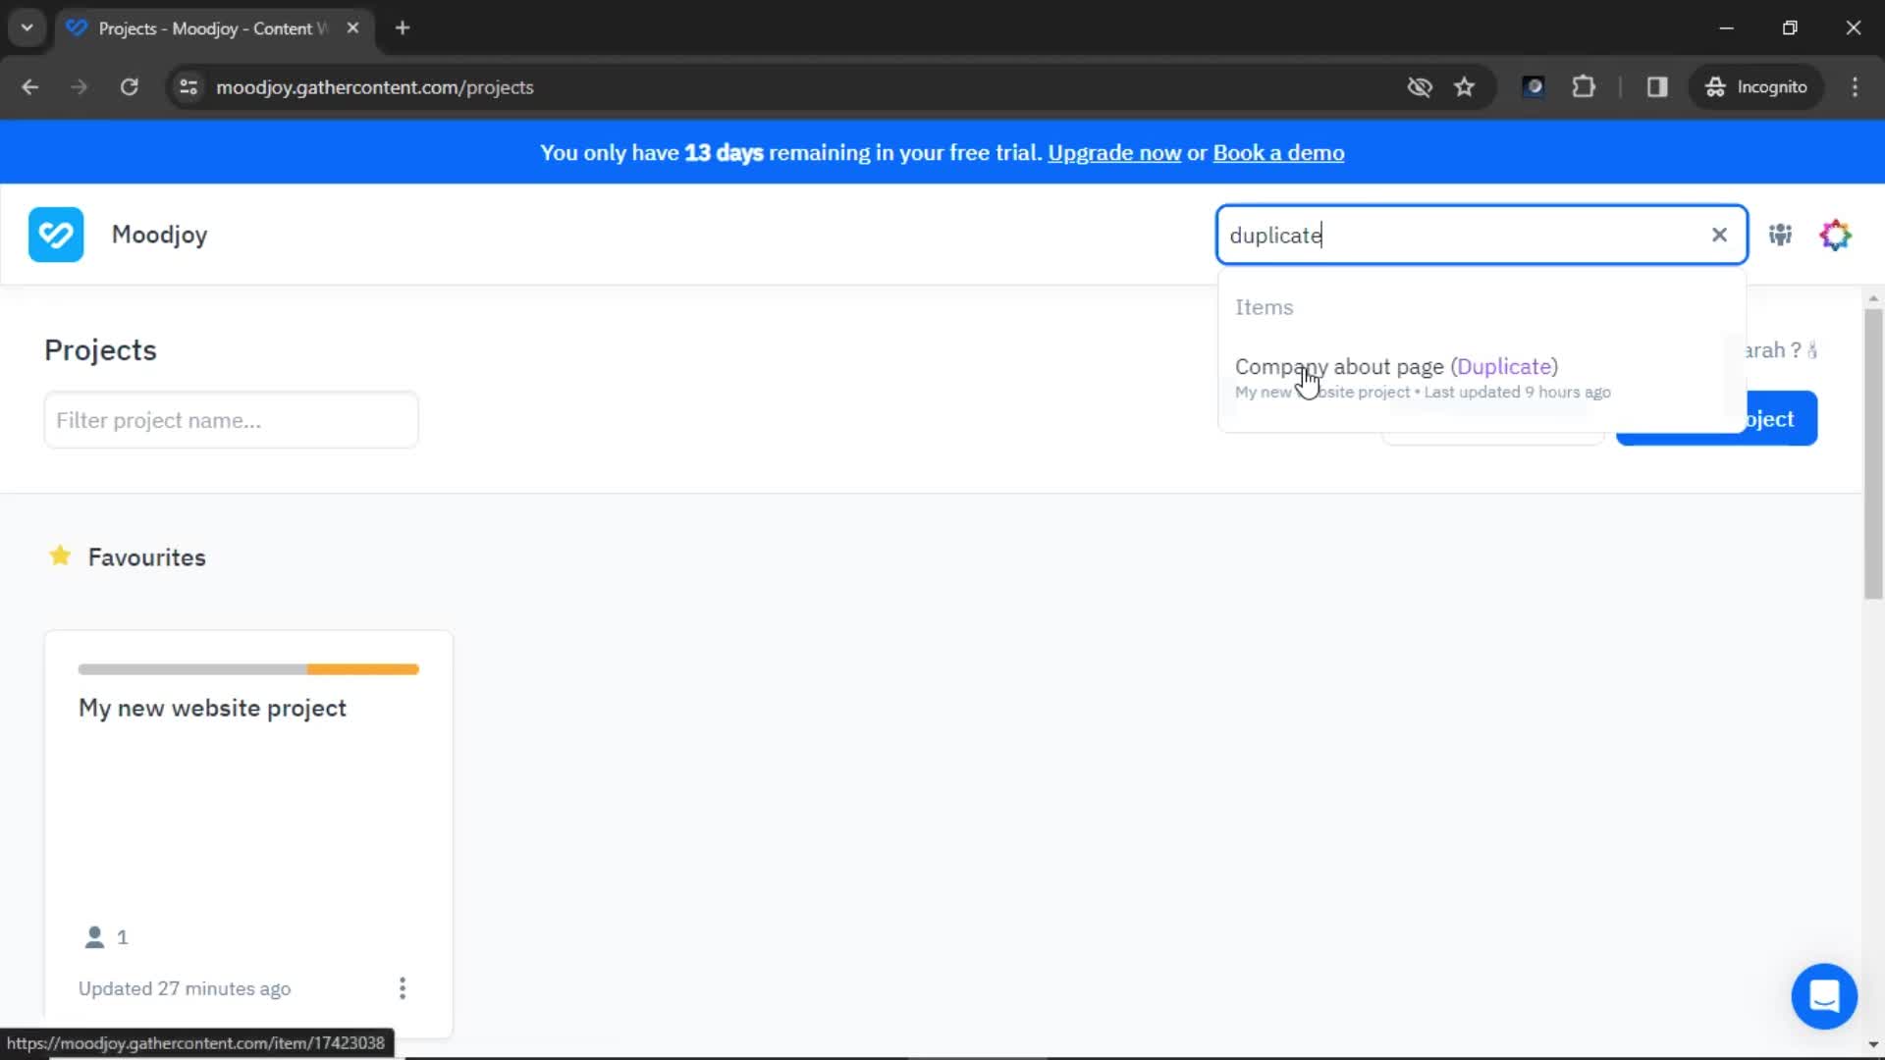Viewport: 1885px width, 1060px height.
Task: Toggle the browser side panel icon
Action: (x=1657, y=87)
